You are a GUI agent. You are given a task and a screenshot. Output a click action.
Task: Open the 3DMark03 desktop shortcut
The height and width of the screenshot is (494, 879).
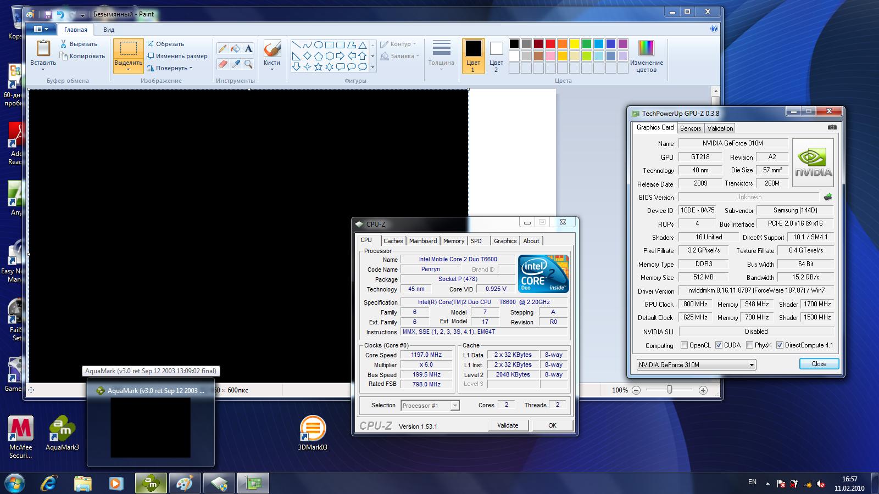click(313, 433)
